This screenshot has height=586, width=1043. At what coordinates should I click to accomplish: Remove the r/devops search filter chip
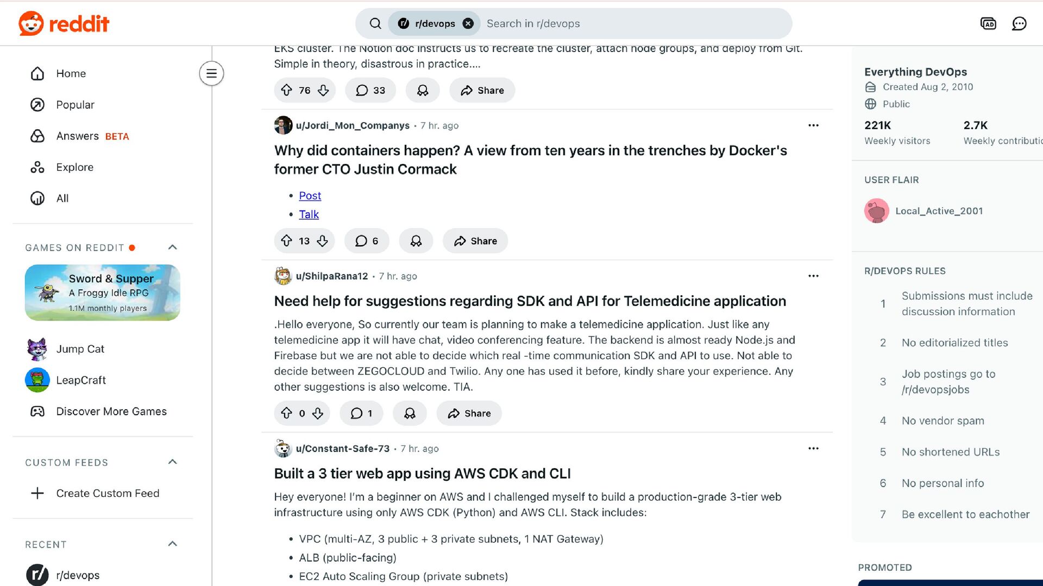pyautogui.click(x=468, y=24)
